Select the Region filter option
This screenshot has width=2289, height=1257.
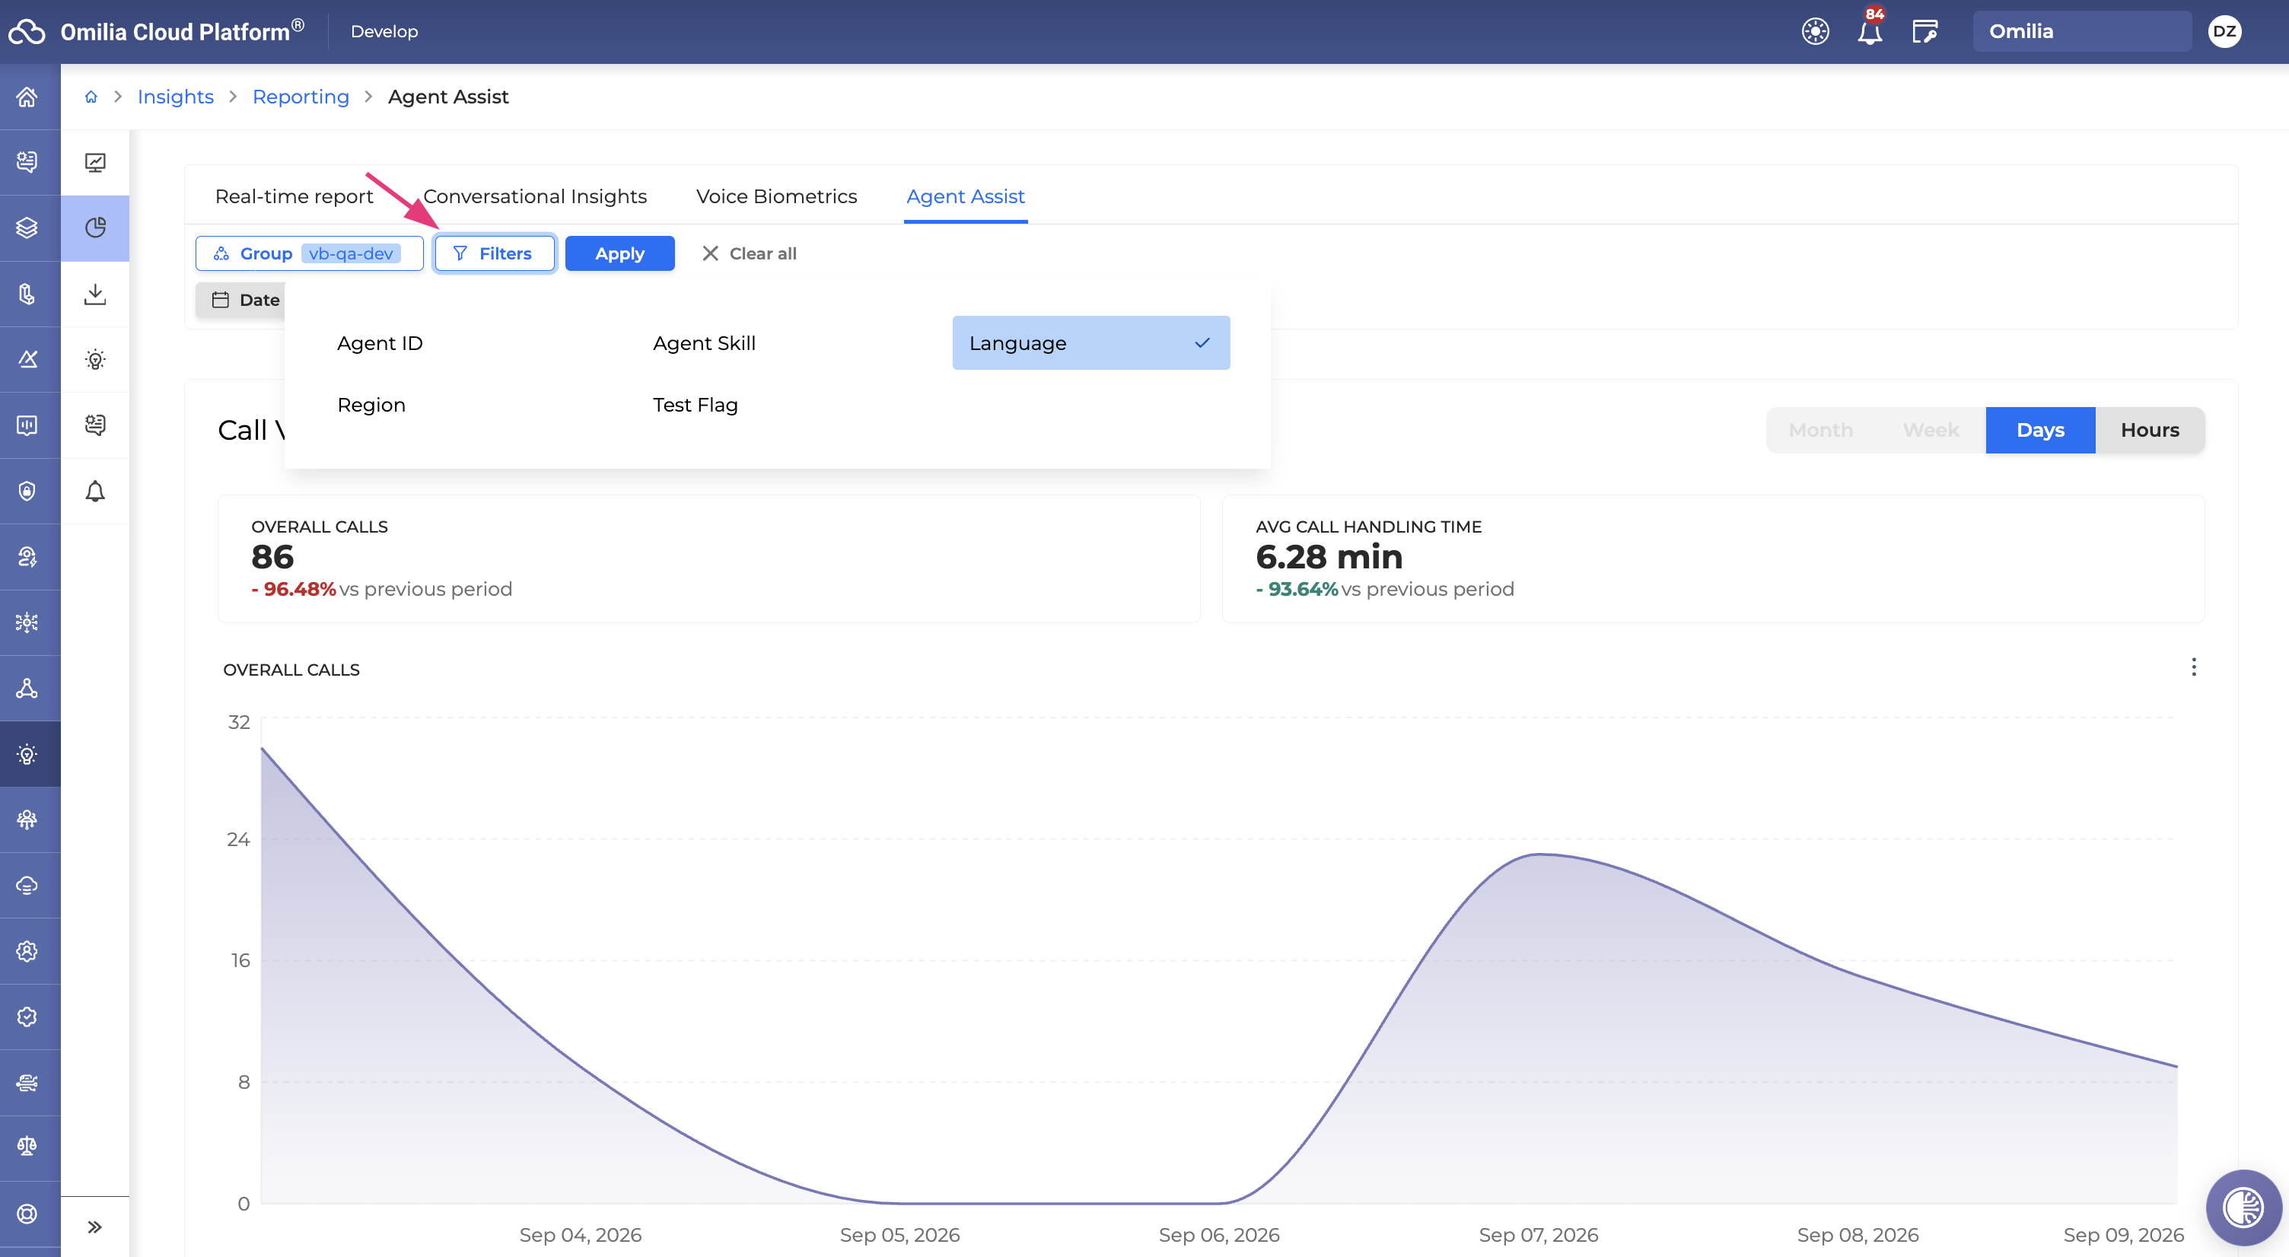click(371, 405)
